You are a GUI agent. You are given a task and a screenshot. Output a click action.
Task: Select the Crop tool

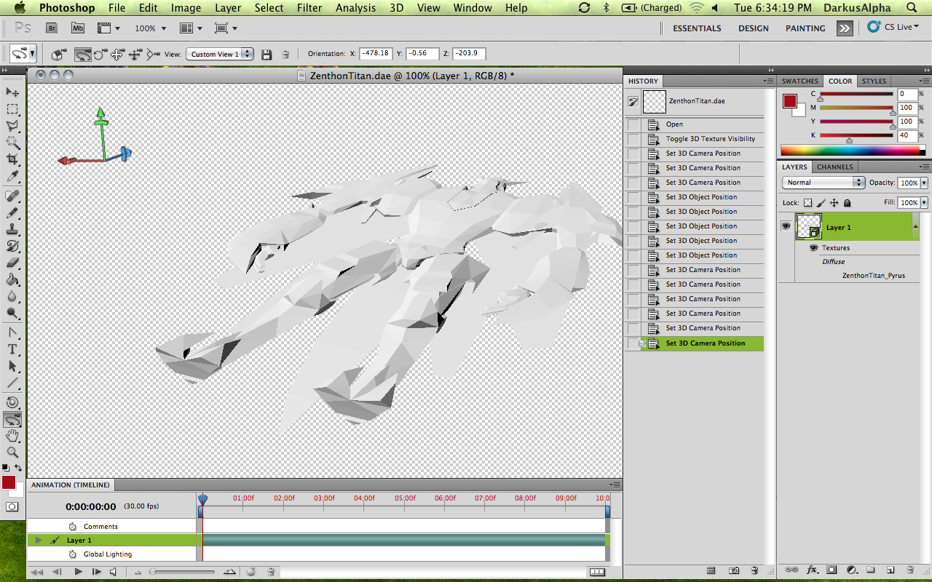[12, 159]
